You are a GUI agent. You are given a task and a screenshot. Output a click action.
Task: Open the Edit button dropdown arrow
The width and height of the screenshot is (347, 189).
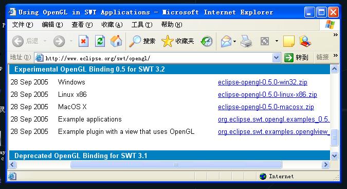277,41
